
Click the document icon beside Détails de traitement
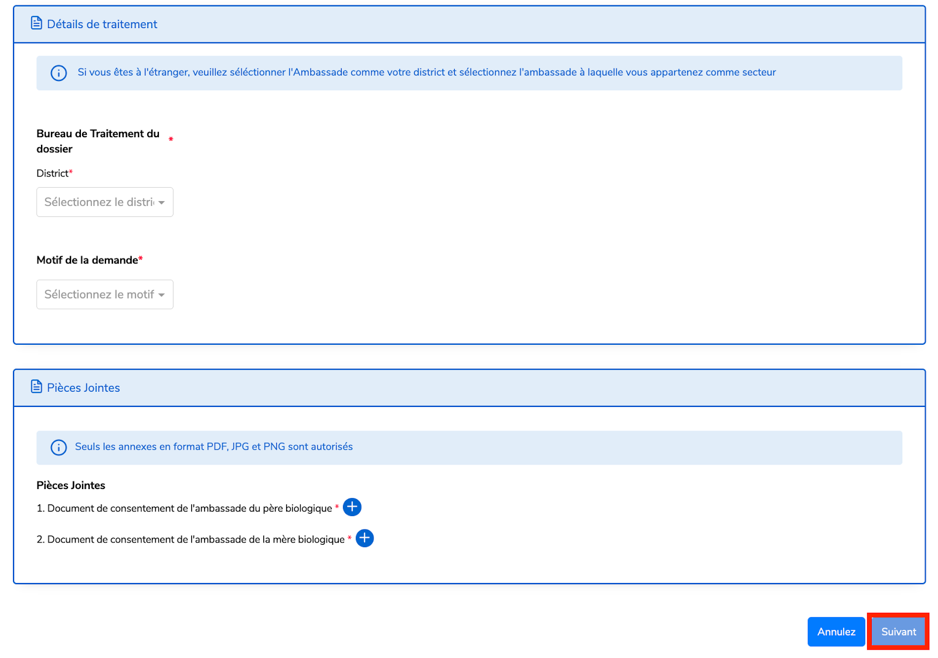tap(36, 23)
